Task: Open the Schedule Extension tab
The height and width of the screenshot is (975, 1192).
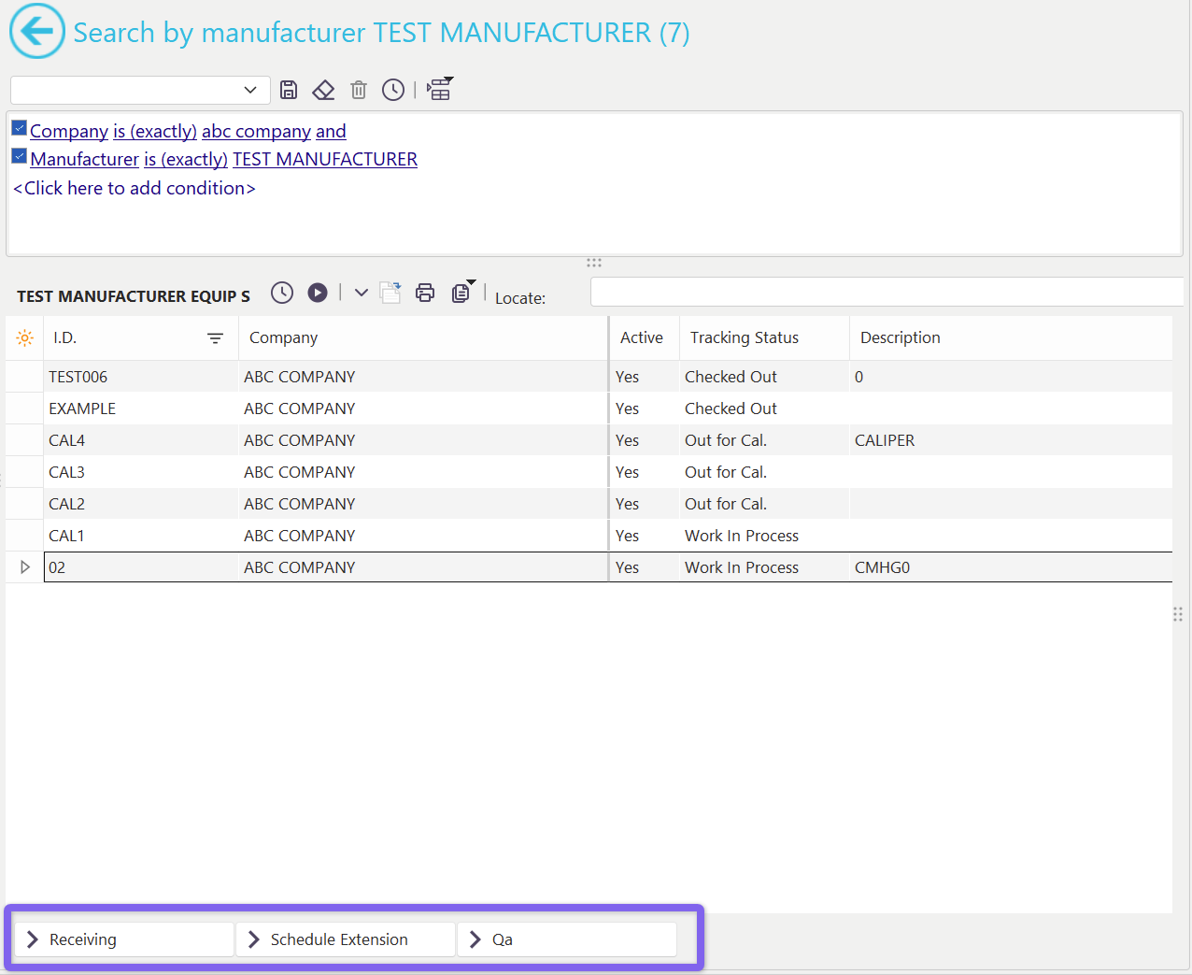Action: 345,939
